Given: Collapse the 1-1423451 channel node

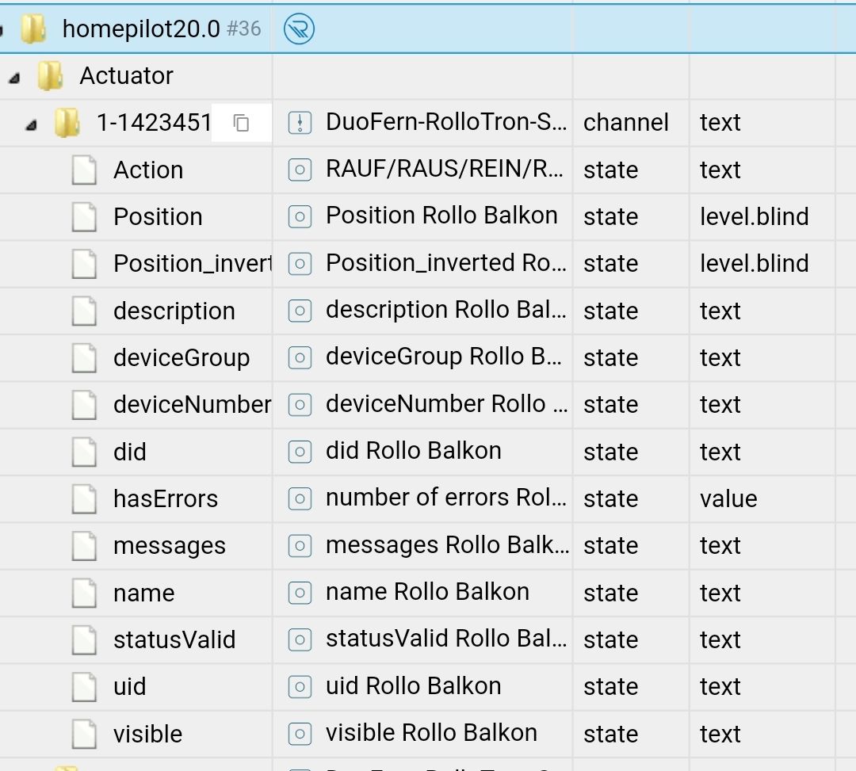Looking at the screenshot, I should point(31,124).
